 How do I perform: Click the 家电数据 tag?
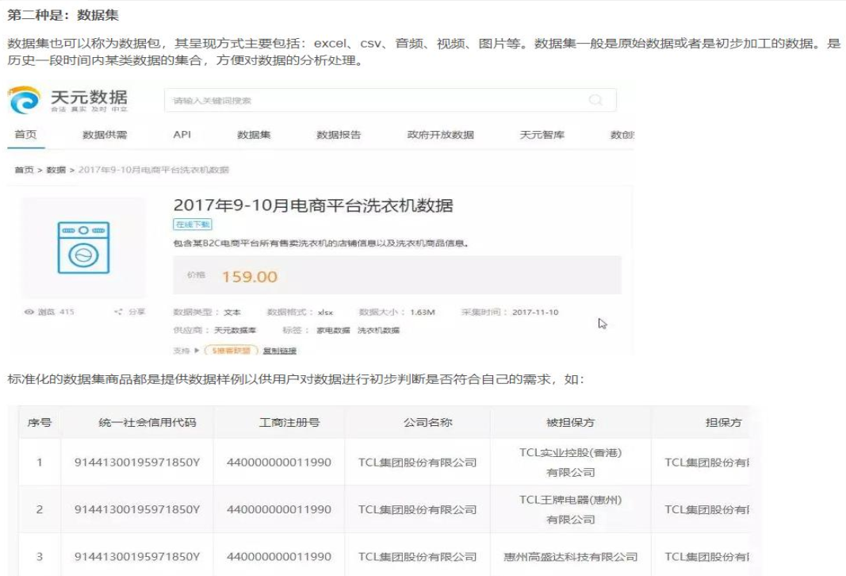(334, 330)
